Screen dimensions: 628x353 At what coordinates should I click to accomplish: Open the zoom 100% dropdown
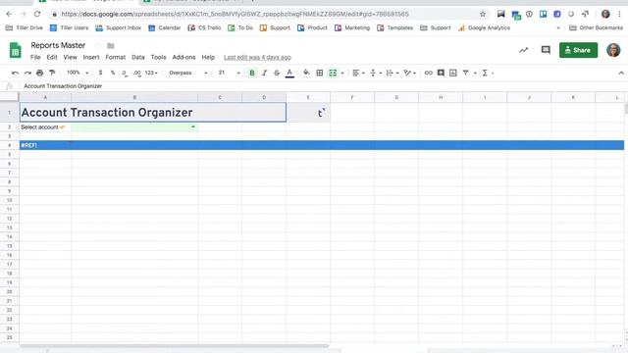[78, 73]
